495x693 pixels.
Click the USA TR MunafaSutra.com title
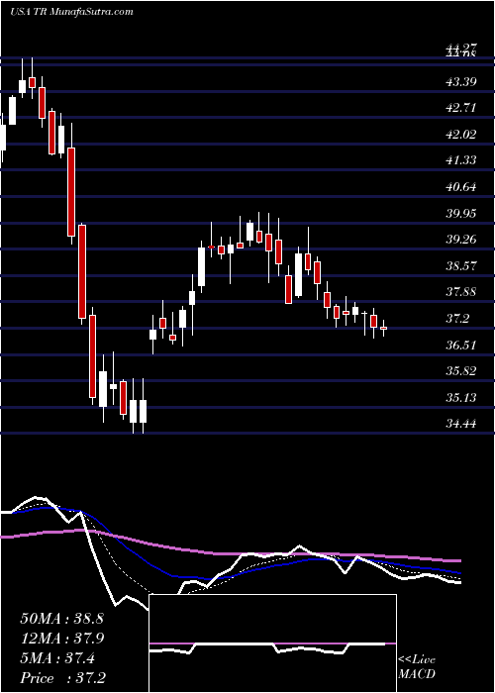pyautogui.click(x=71, y=12)
